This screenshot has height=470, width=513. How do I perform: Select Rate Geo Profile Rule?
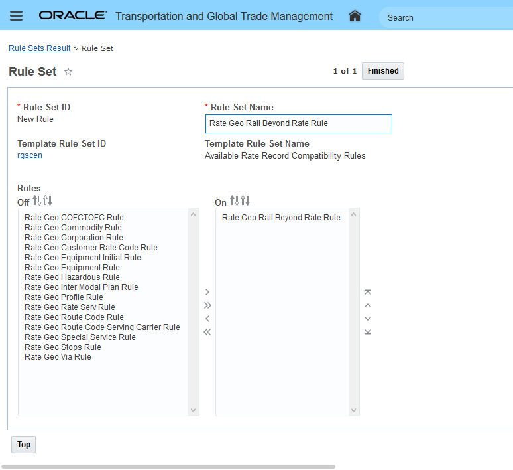pyautogui.click(x=64, y=297)
